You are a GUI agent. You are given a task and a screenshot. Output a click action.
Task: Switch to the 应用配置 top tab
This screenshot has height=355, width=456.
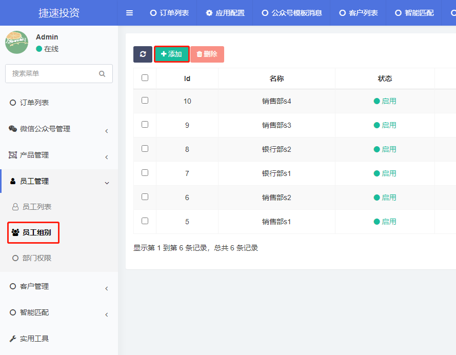pos(225,13)
